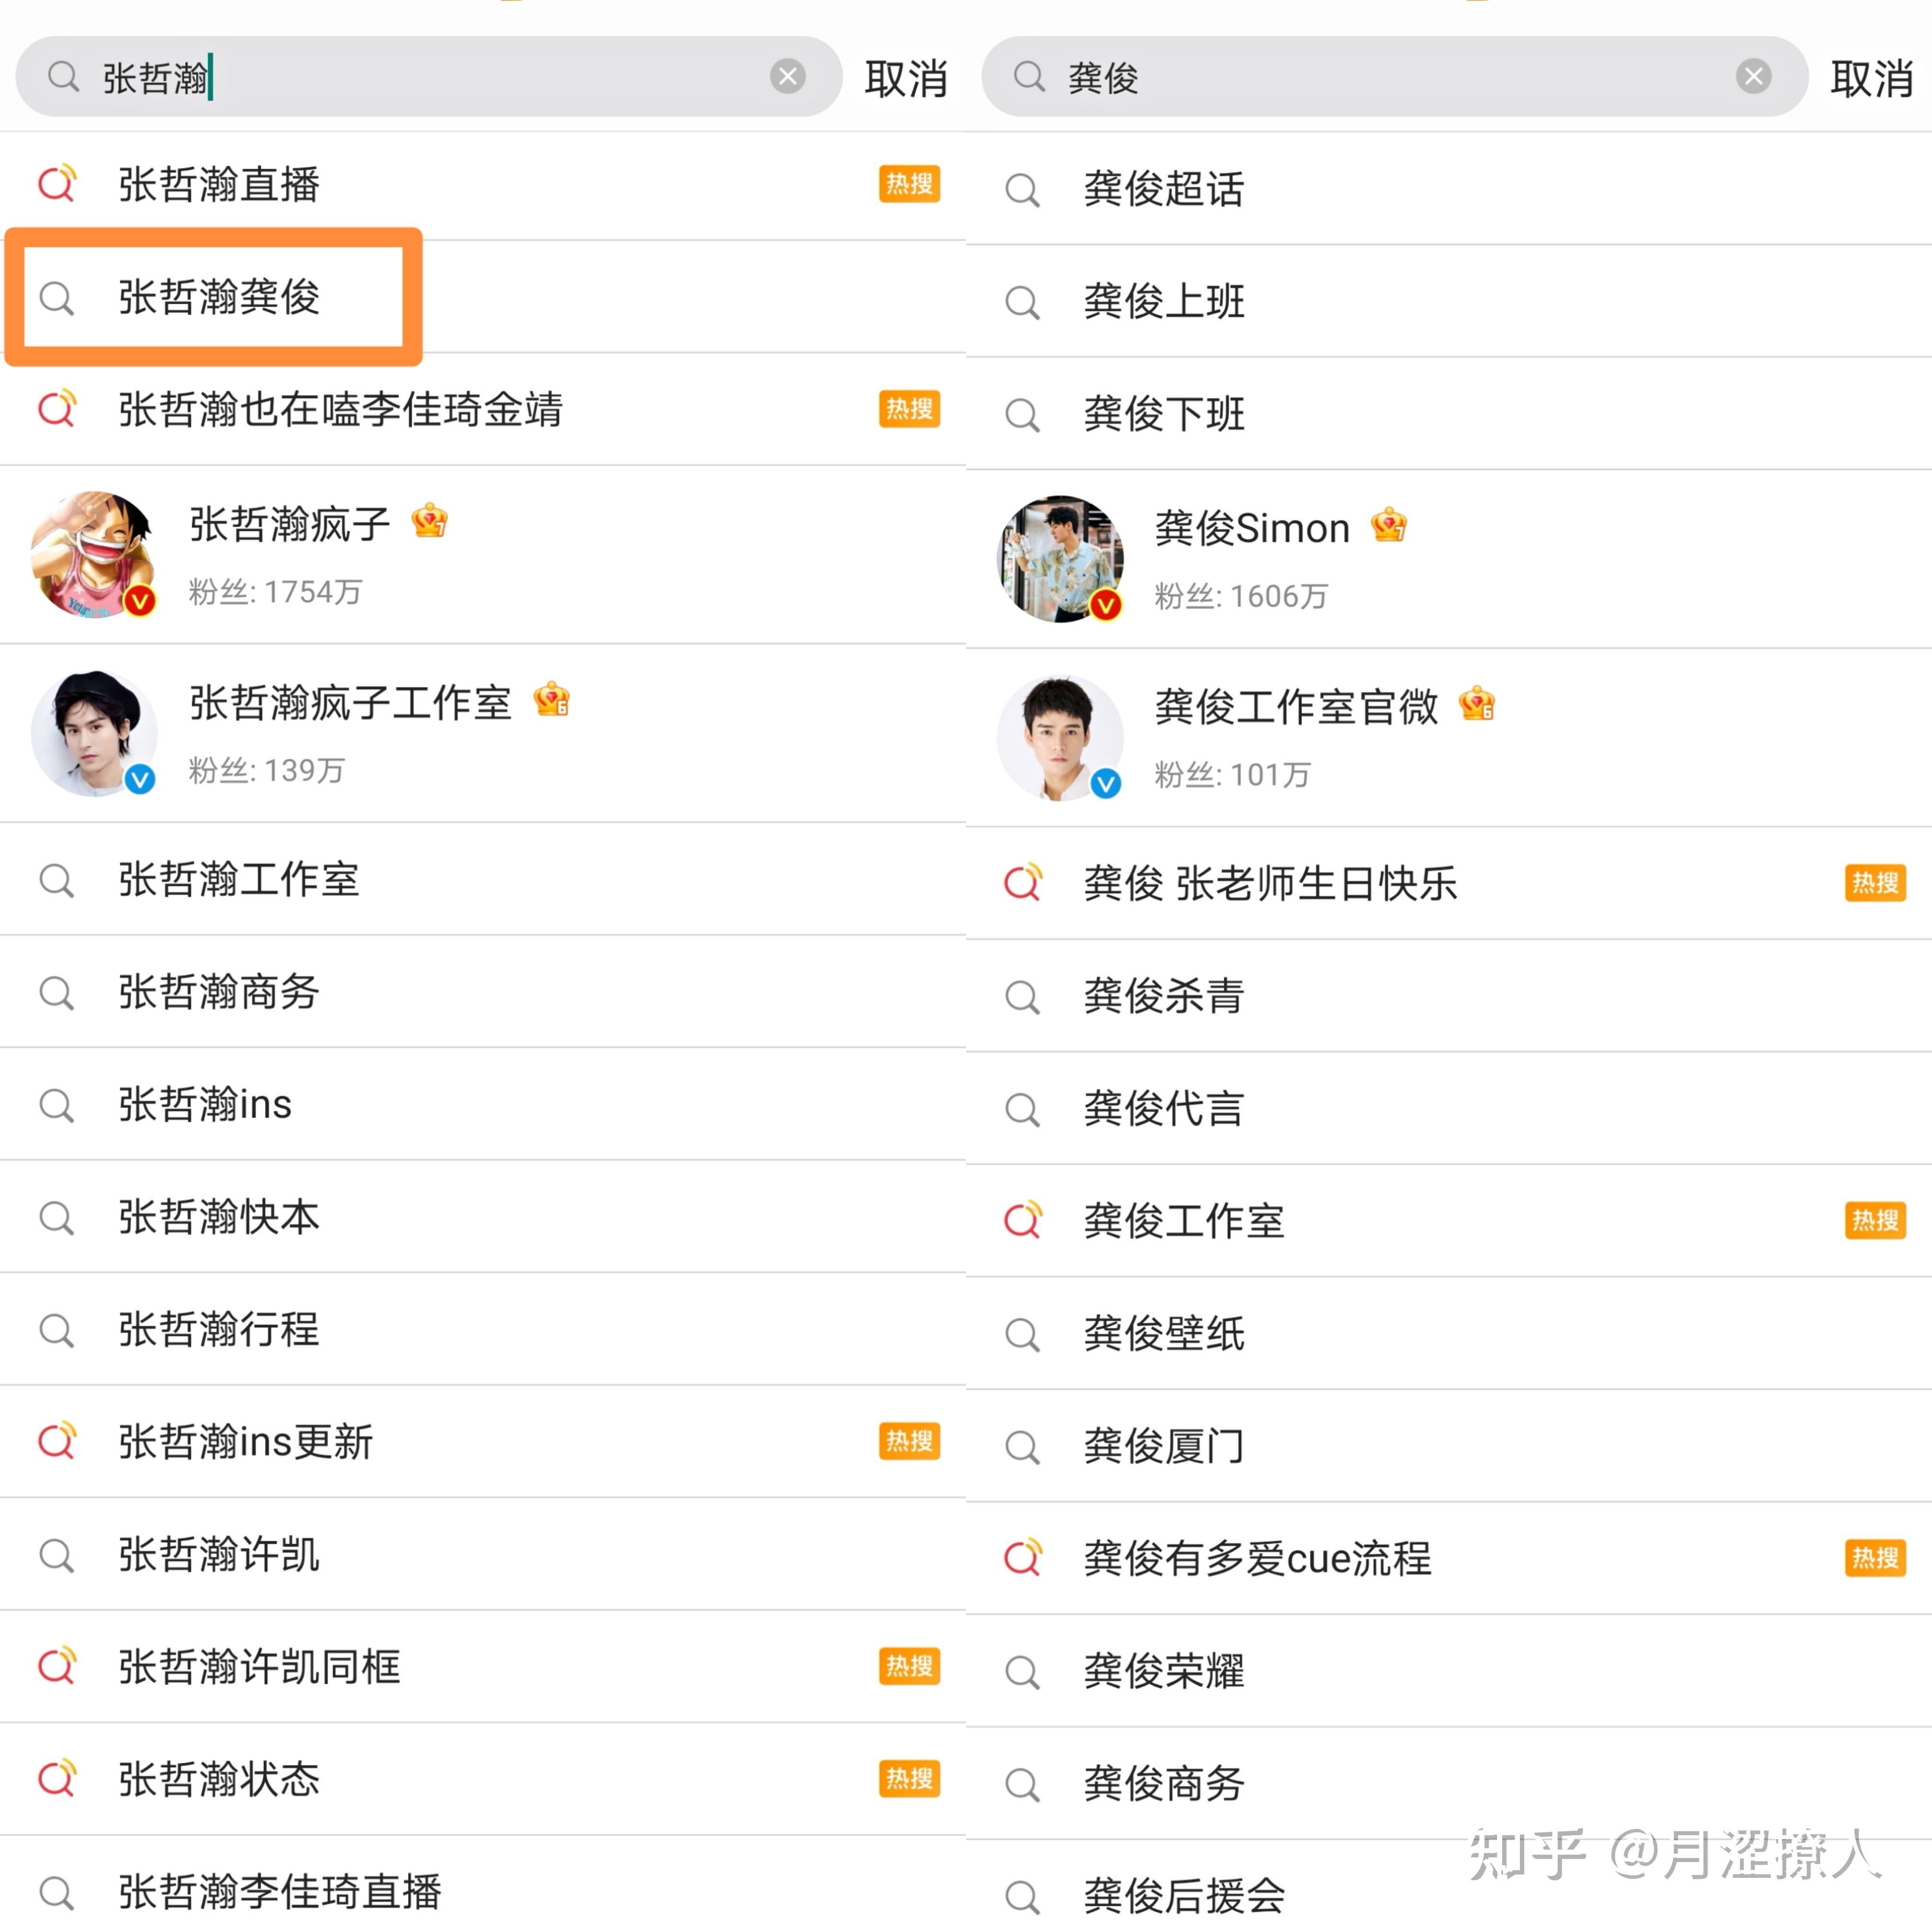The width and height of the screenshot is (1932, 1932).
Task: Click magnifier icon beside 龚俊超话
Action: (x=1022, y=189)
